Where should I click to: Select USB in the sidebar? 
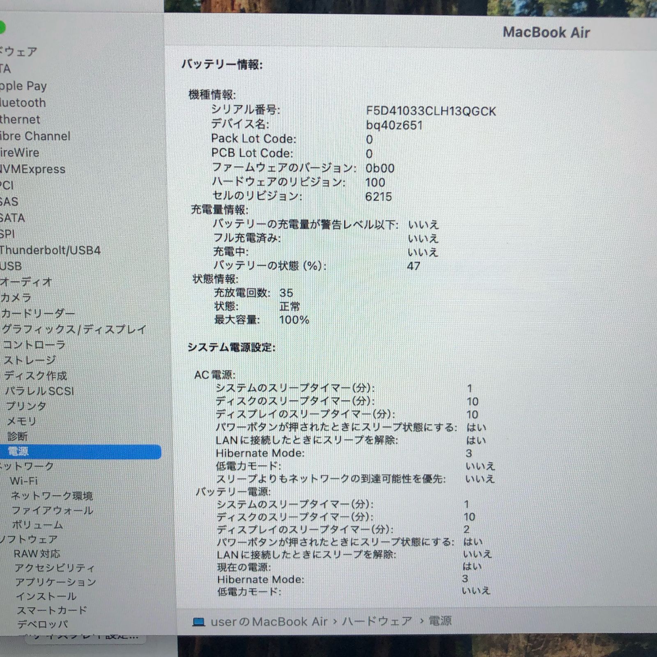(11, 266)
